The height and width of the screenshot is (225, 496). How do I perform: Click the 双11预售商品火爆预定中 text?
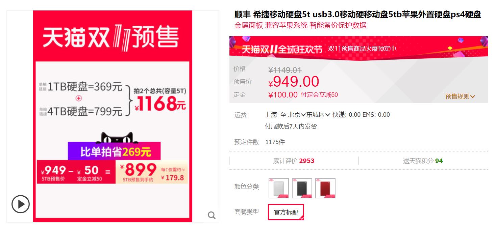coord(362,49)
